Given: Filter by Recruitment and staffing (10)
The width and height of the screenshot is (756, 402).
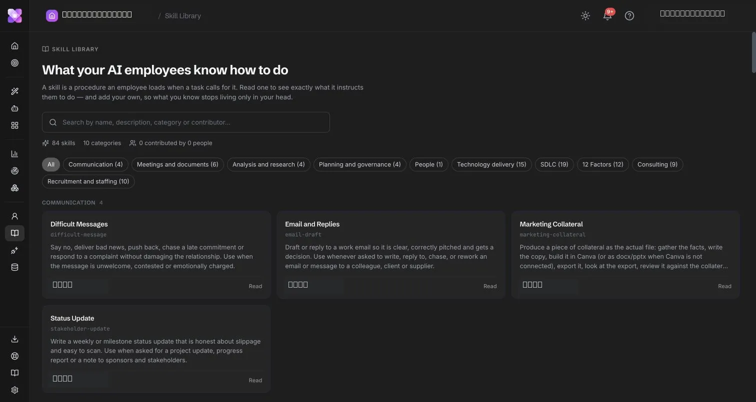Looking at the screenshot, I should 88,181.
